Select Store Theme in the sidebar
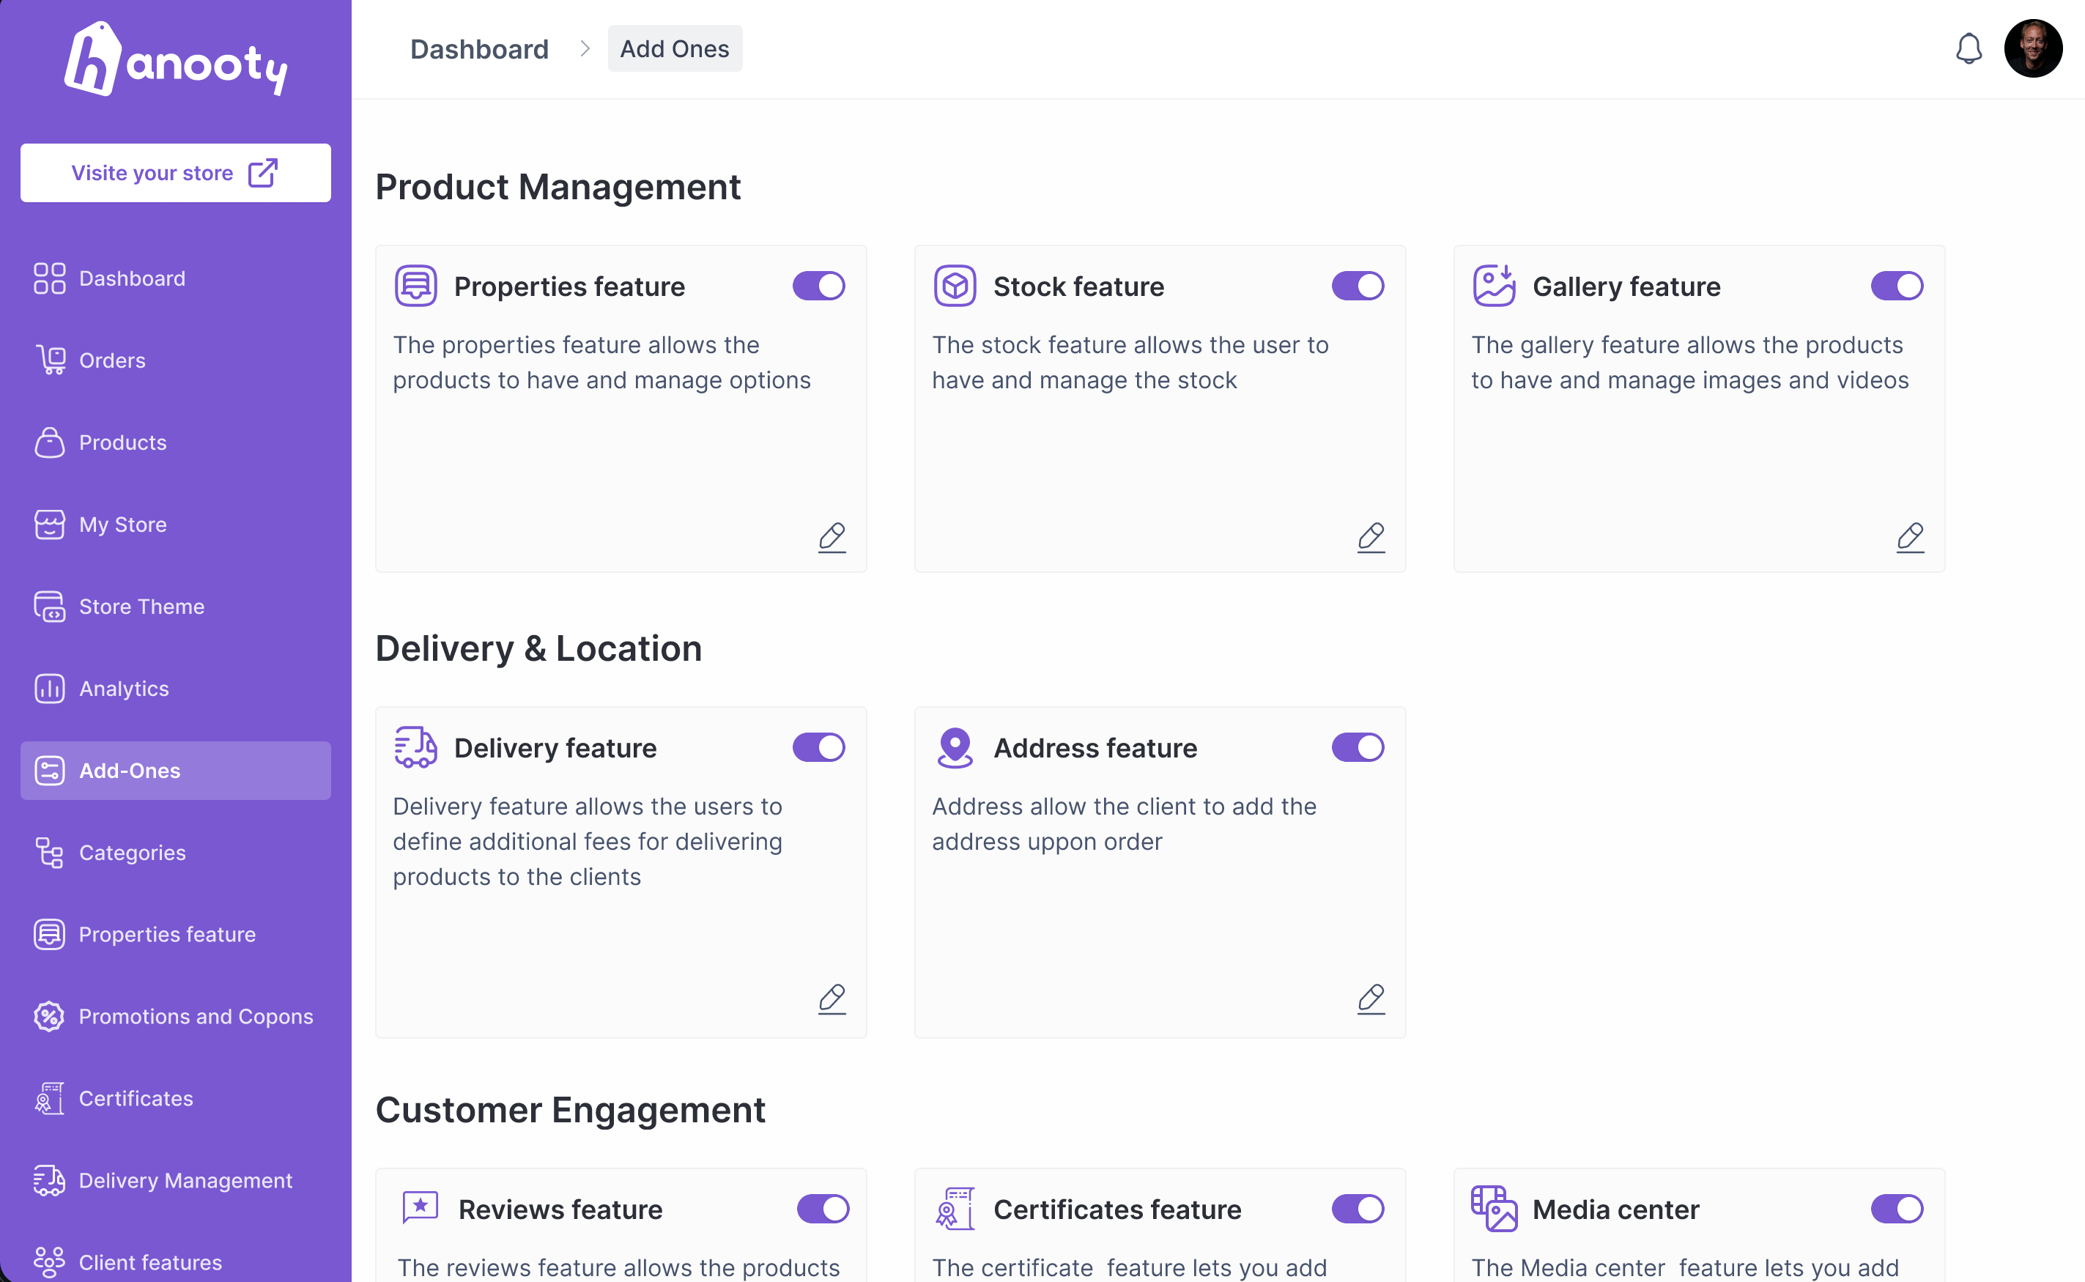 176,607
